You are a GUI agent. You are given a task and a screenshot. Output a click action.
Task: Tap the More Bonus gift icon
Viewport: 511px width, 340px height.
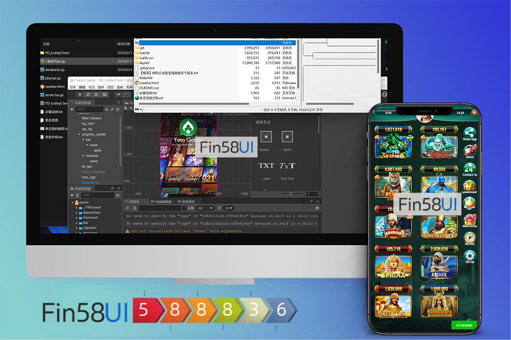tap(470, 220)
